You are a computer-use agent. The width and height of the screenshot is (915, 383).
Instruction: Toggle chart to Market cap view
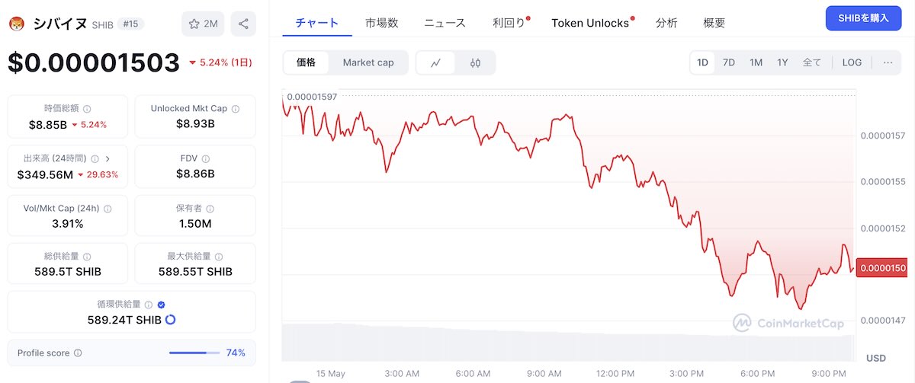click(368, 62)
